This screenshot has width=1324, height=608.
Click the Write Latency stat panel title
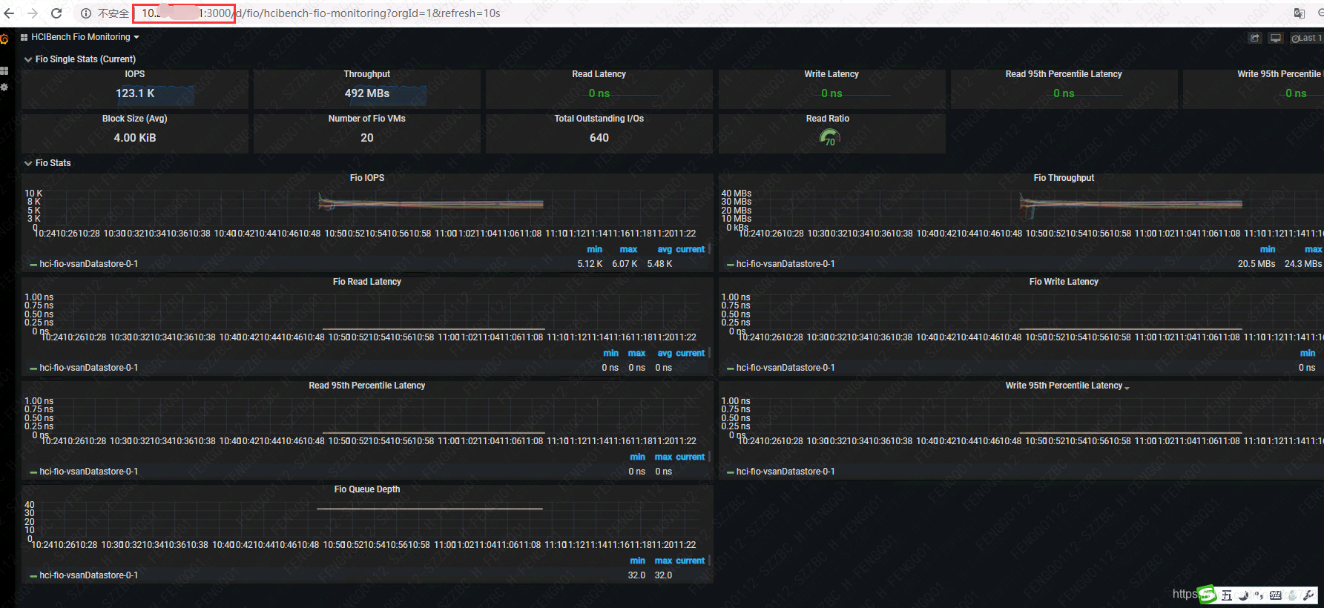click(x=831, y=74)
